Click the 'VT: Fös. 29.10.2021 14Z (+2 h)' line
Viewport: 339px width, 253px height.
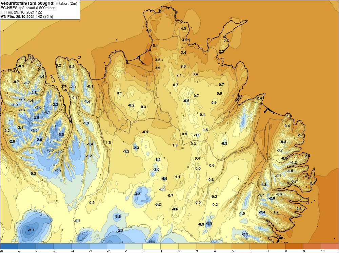pos(27,17)
